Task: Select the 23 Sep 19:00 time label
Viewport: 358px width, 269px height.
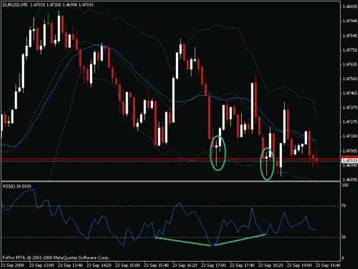Action: click(300, 266)
